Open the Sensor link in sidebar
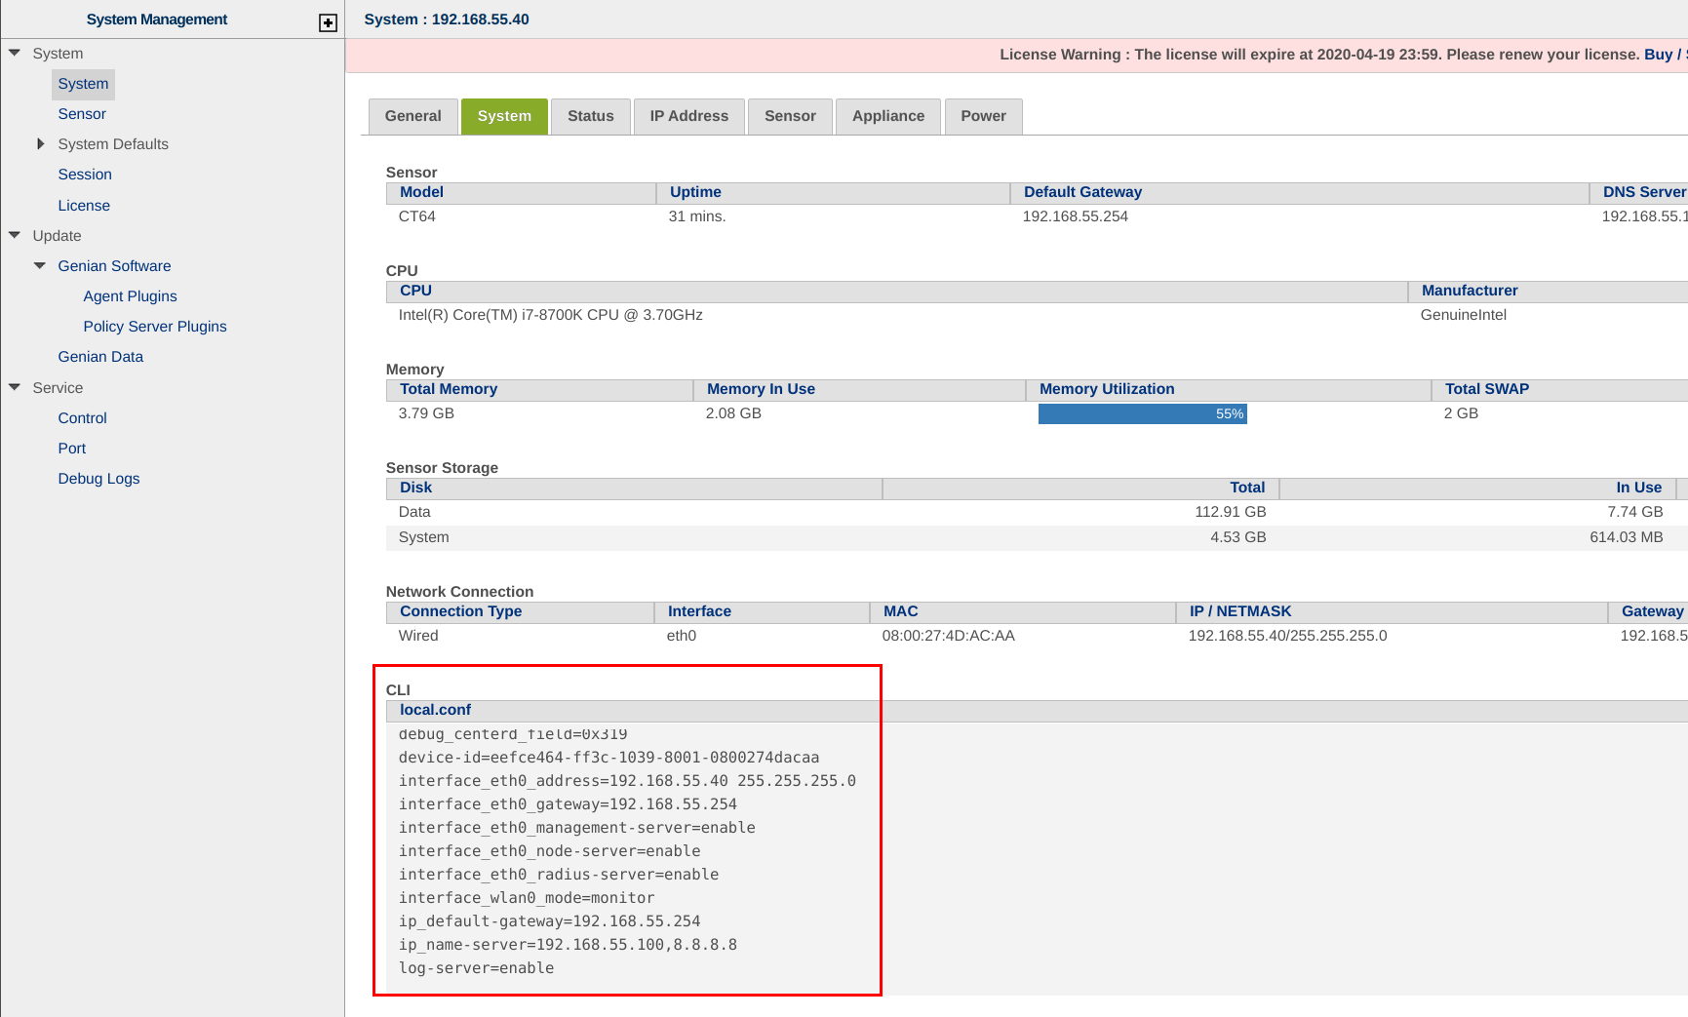This screenshot has width=1688, height=1017. (82, 114)
